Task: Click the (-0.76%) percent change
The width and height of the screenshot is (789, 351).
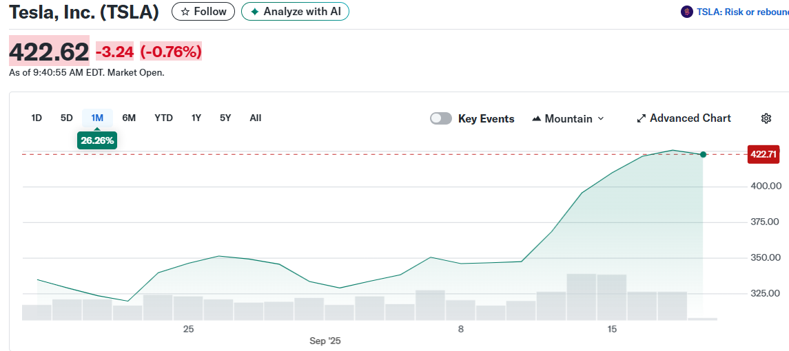Action: click(x=171, y=52)
